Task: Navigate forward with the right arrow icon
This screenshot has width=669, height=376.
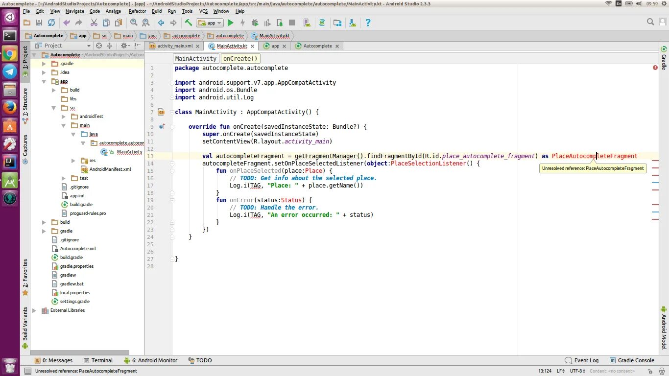Action: (x=173, y=23)
